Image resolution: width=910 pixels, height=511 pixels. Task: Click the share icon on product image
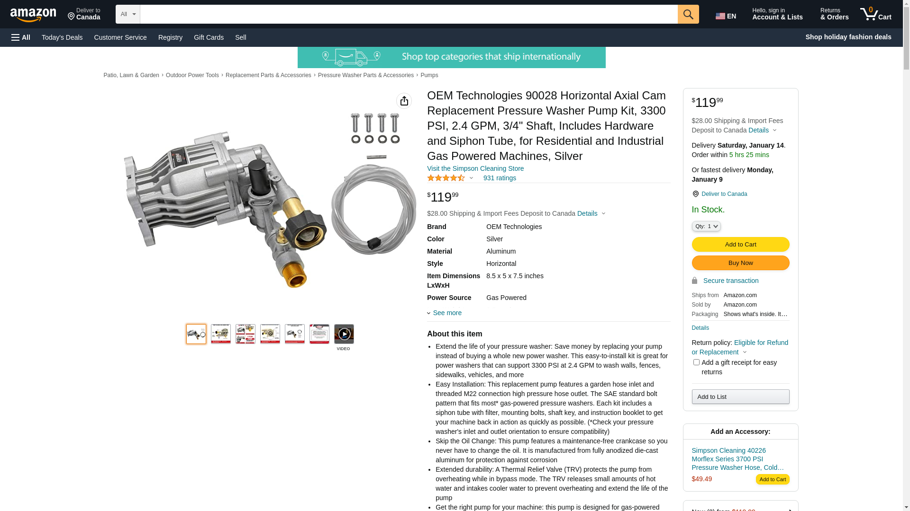(404, 101)
